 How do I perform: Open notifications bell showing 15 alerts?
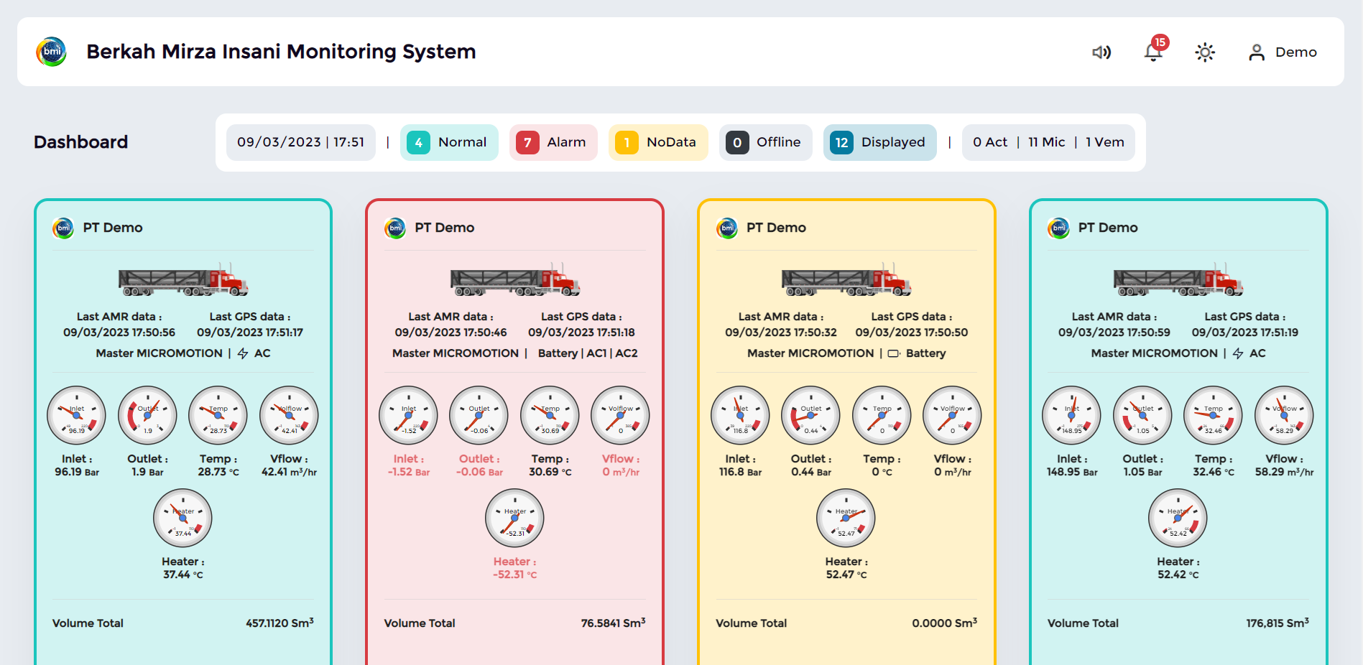1153,52
